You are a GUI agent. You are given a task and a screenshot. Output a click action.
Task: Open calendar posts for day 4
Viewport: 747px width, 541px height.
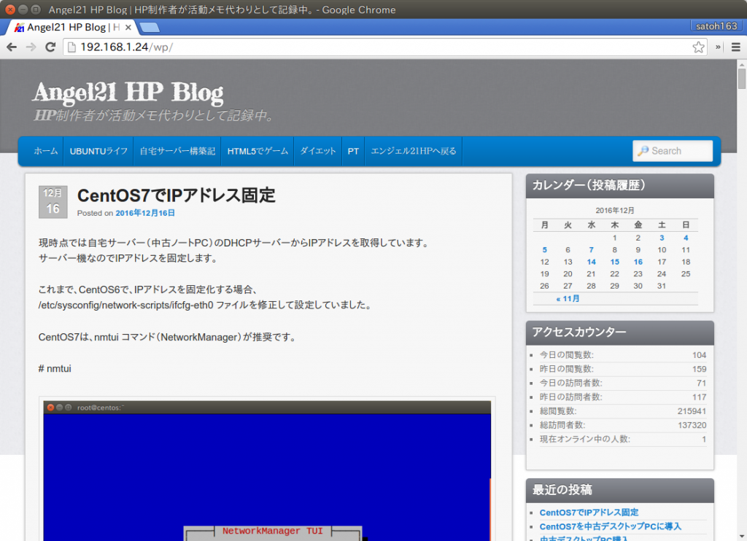click(x=686, y=238)
